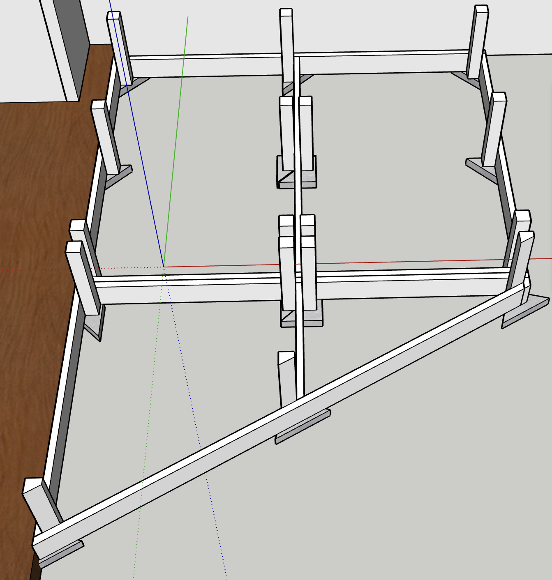Screen dimensions: 552x580
Task: Click the back-left corner post
Action: click(120, 49)
